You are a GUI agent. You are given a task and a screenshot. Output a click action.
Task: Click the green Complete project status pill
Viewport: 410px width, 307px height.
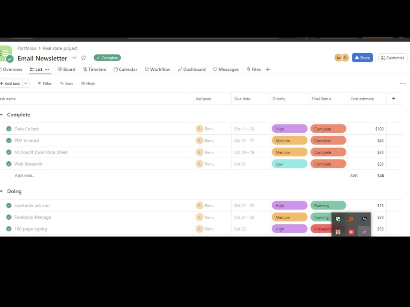click(x=107, y=58)
